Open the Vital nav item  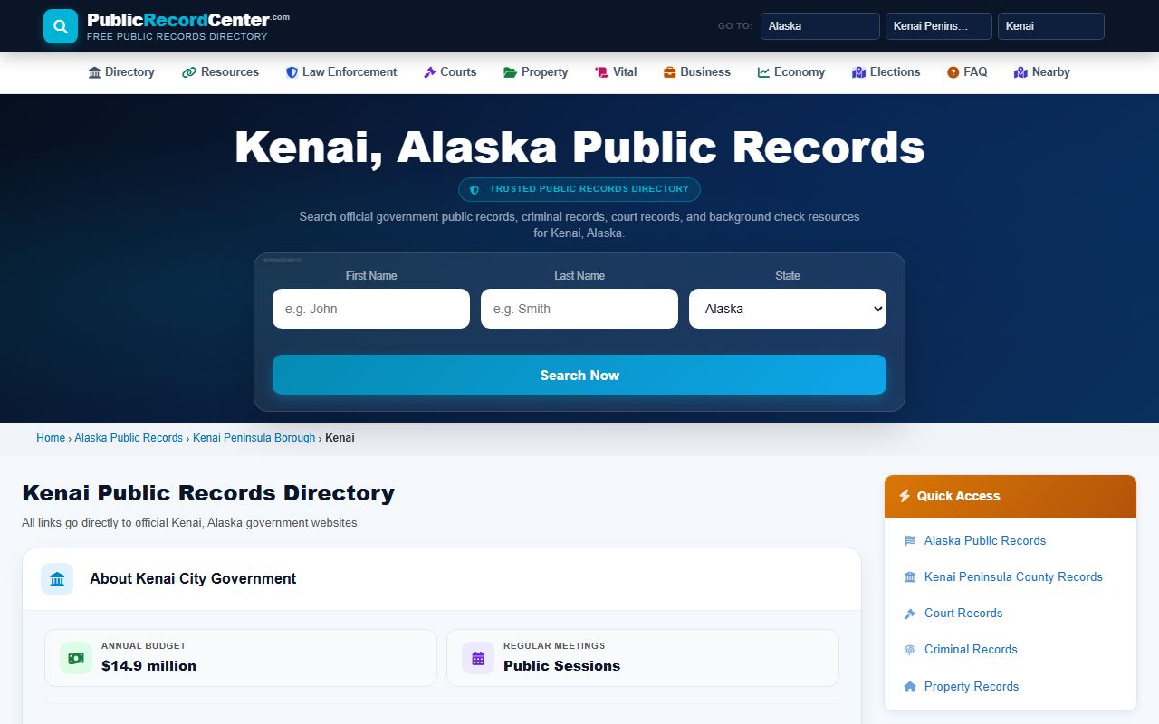pos(616,72)
